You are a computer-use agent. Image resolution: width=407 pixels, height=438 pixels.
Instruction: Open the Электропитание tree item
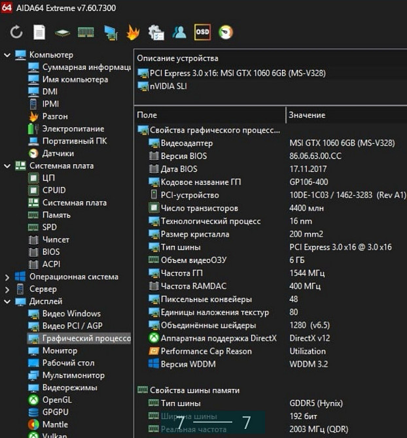coord(66,129)
